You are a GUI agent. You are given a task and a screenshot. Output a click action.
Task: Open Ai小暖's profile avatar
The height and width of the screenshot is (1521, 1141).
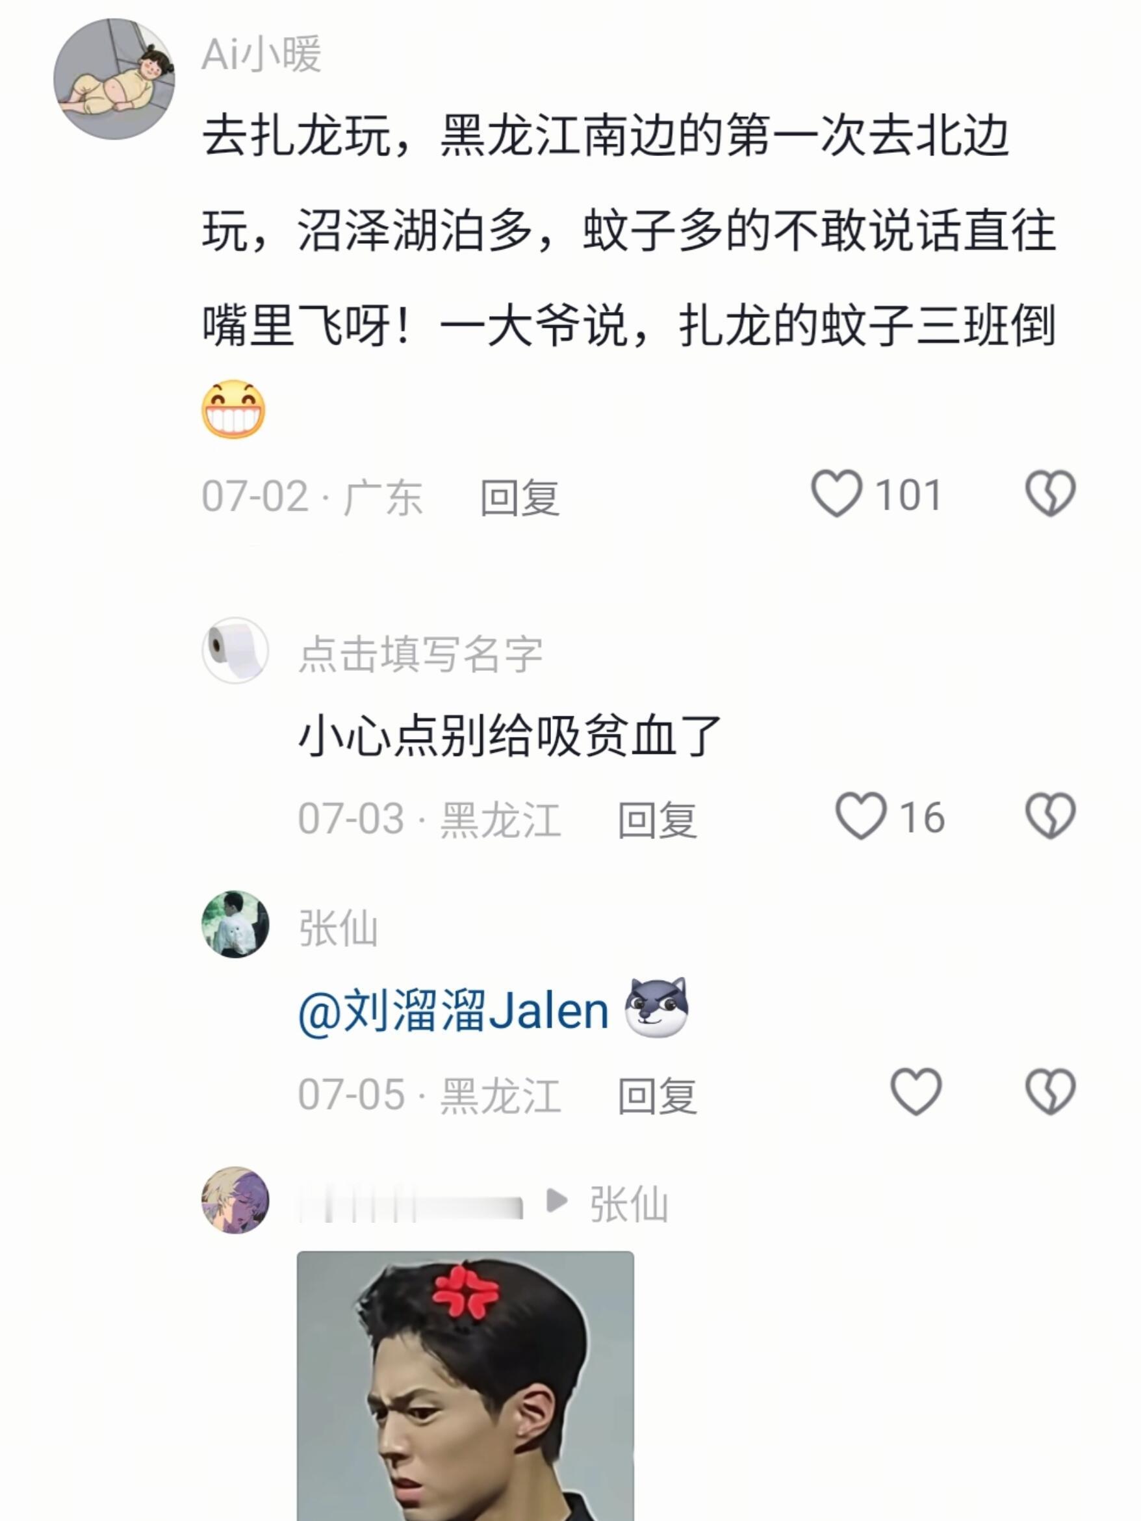114,79
